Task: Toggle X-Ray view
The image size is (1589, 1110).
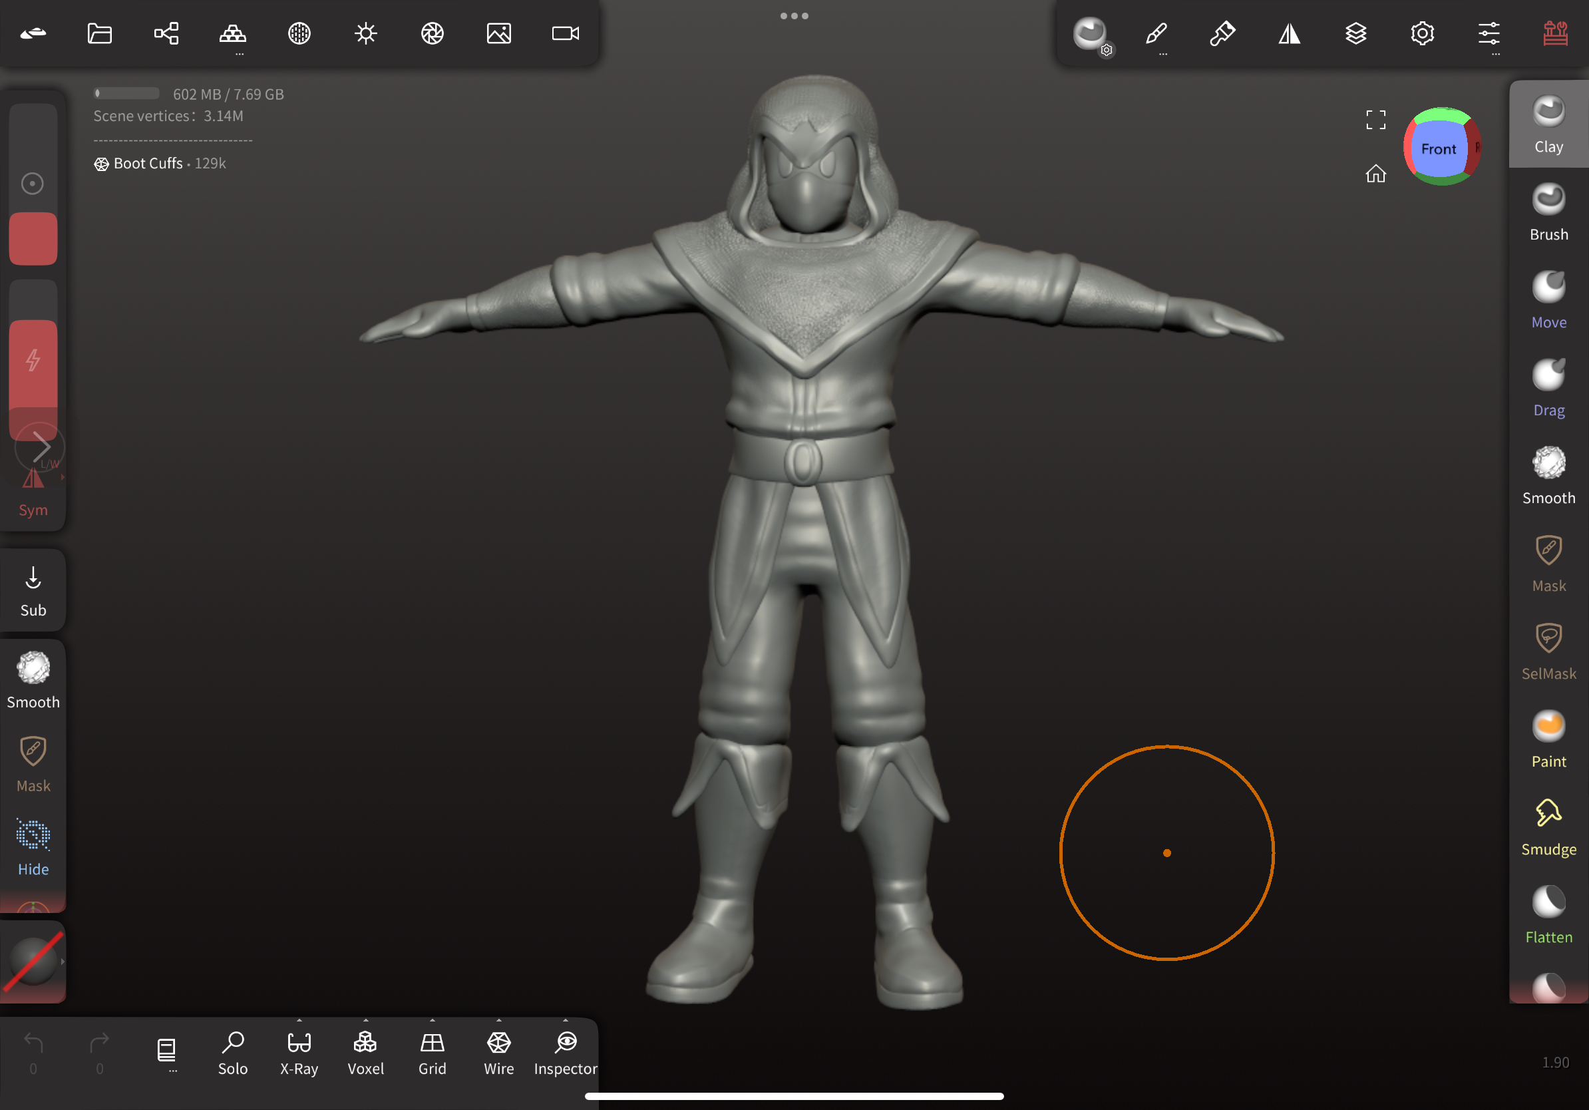Action: (x=299, y=1053)
